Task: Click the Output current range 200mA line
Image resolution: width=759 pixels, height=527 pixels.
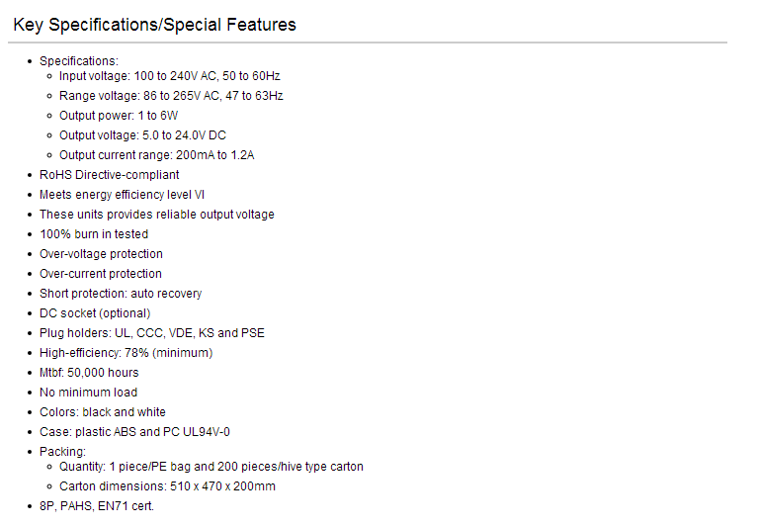Action: pyautogui.click(x=157, y=155)
